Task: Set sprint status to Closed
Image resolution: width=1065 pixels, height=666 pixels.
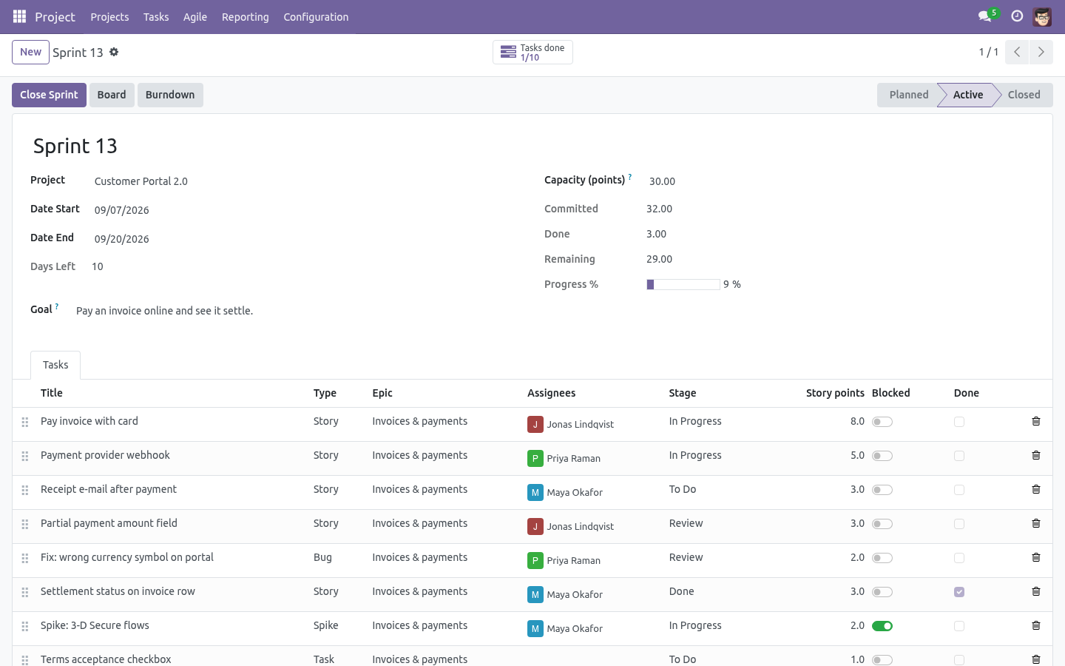Action: (1024, 95)
